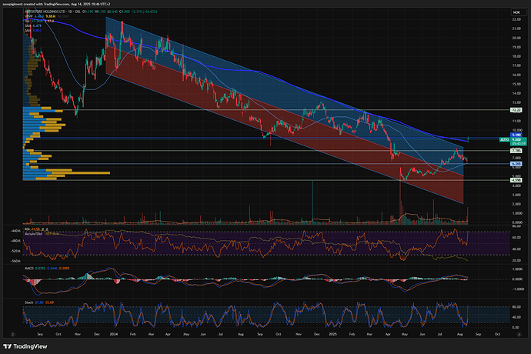This screenshot has width=531, height=354.
Task: Click the -560M level on Accum/Dist scale
Action: pyautogui.click(x=16, y=261)
